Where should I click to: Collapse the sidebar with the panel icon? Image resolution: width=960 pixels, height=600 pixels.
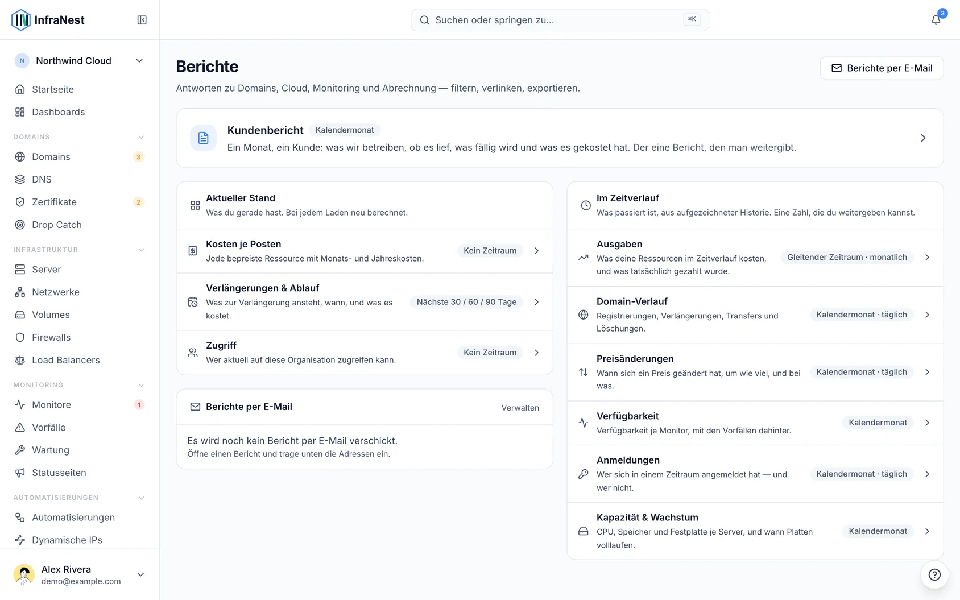(x=142, y=20)
